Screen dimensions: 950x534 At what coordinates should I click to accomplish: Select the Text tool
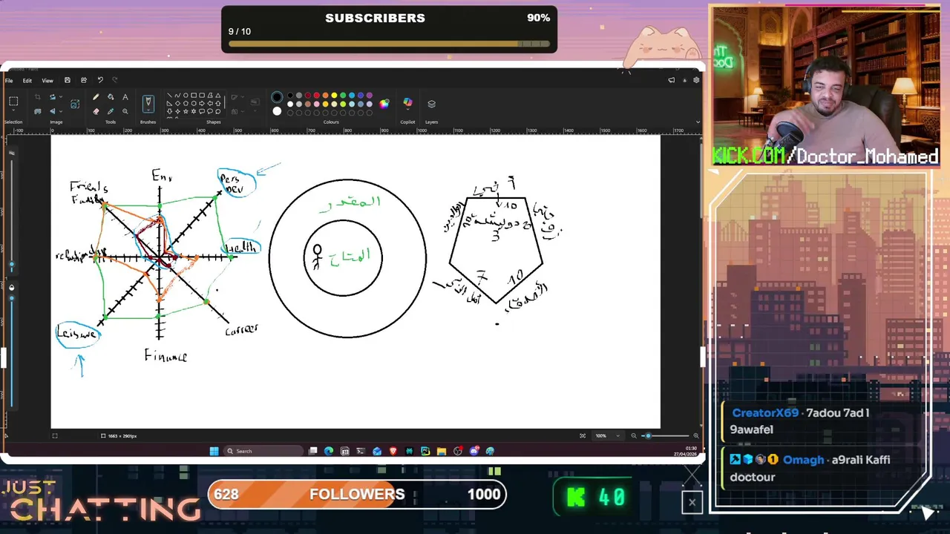pyautogui.click(x=125, y=97)
